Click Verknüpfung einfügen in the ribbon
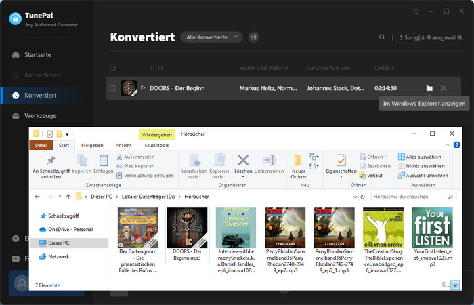 [x=145, y=175]
